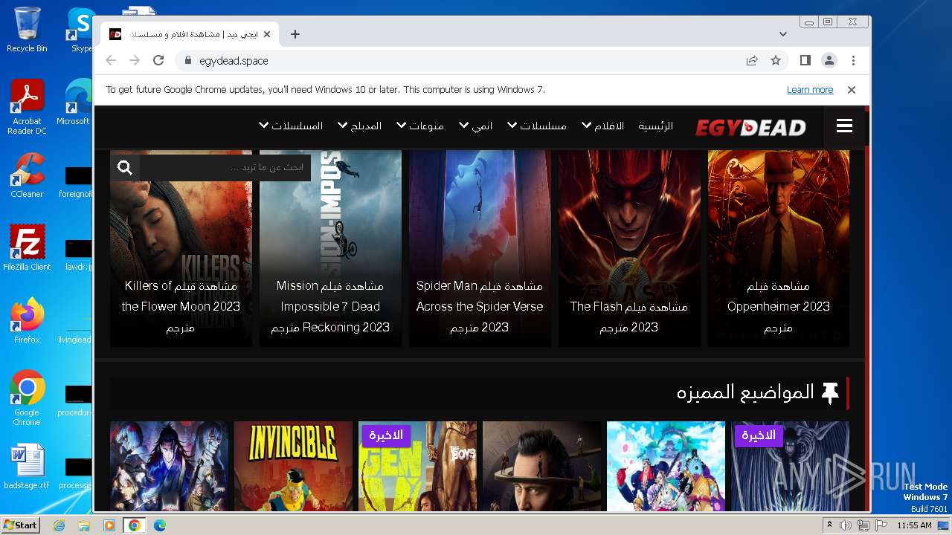Open the Google Chrome desktop shortcut

point(27,398)
